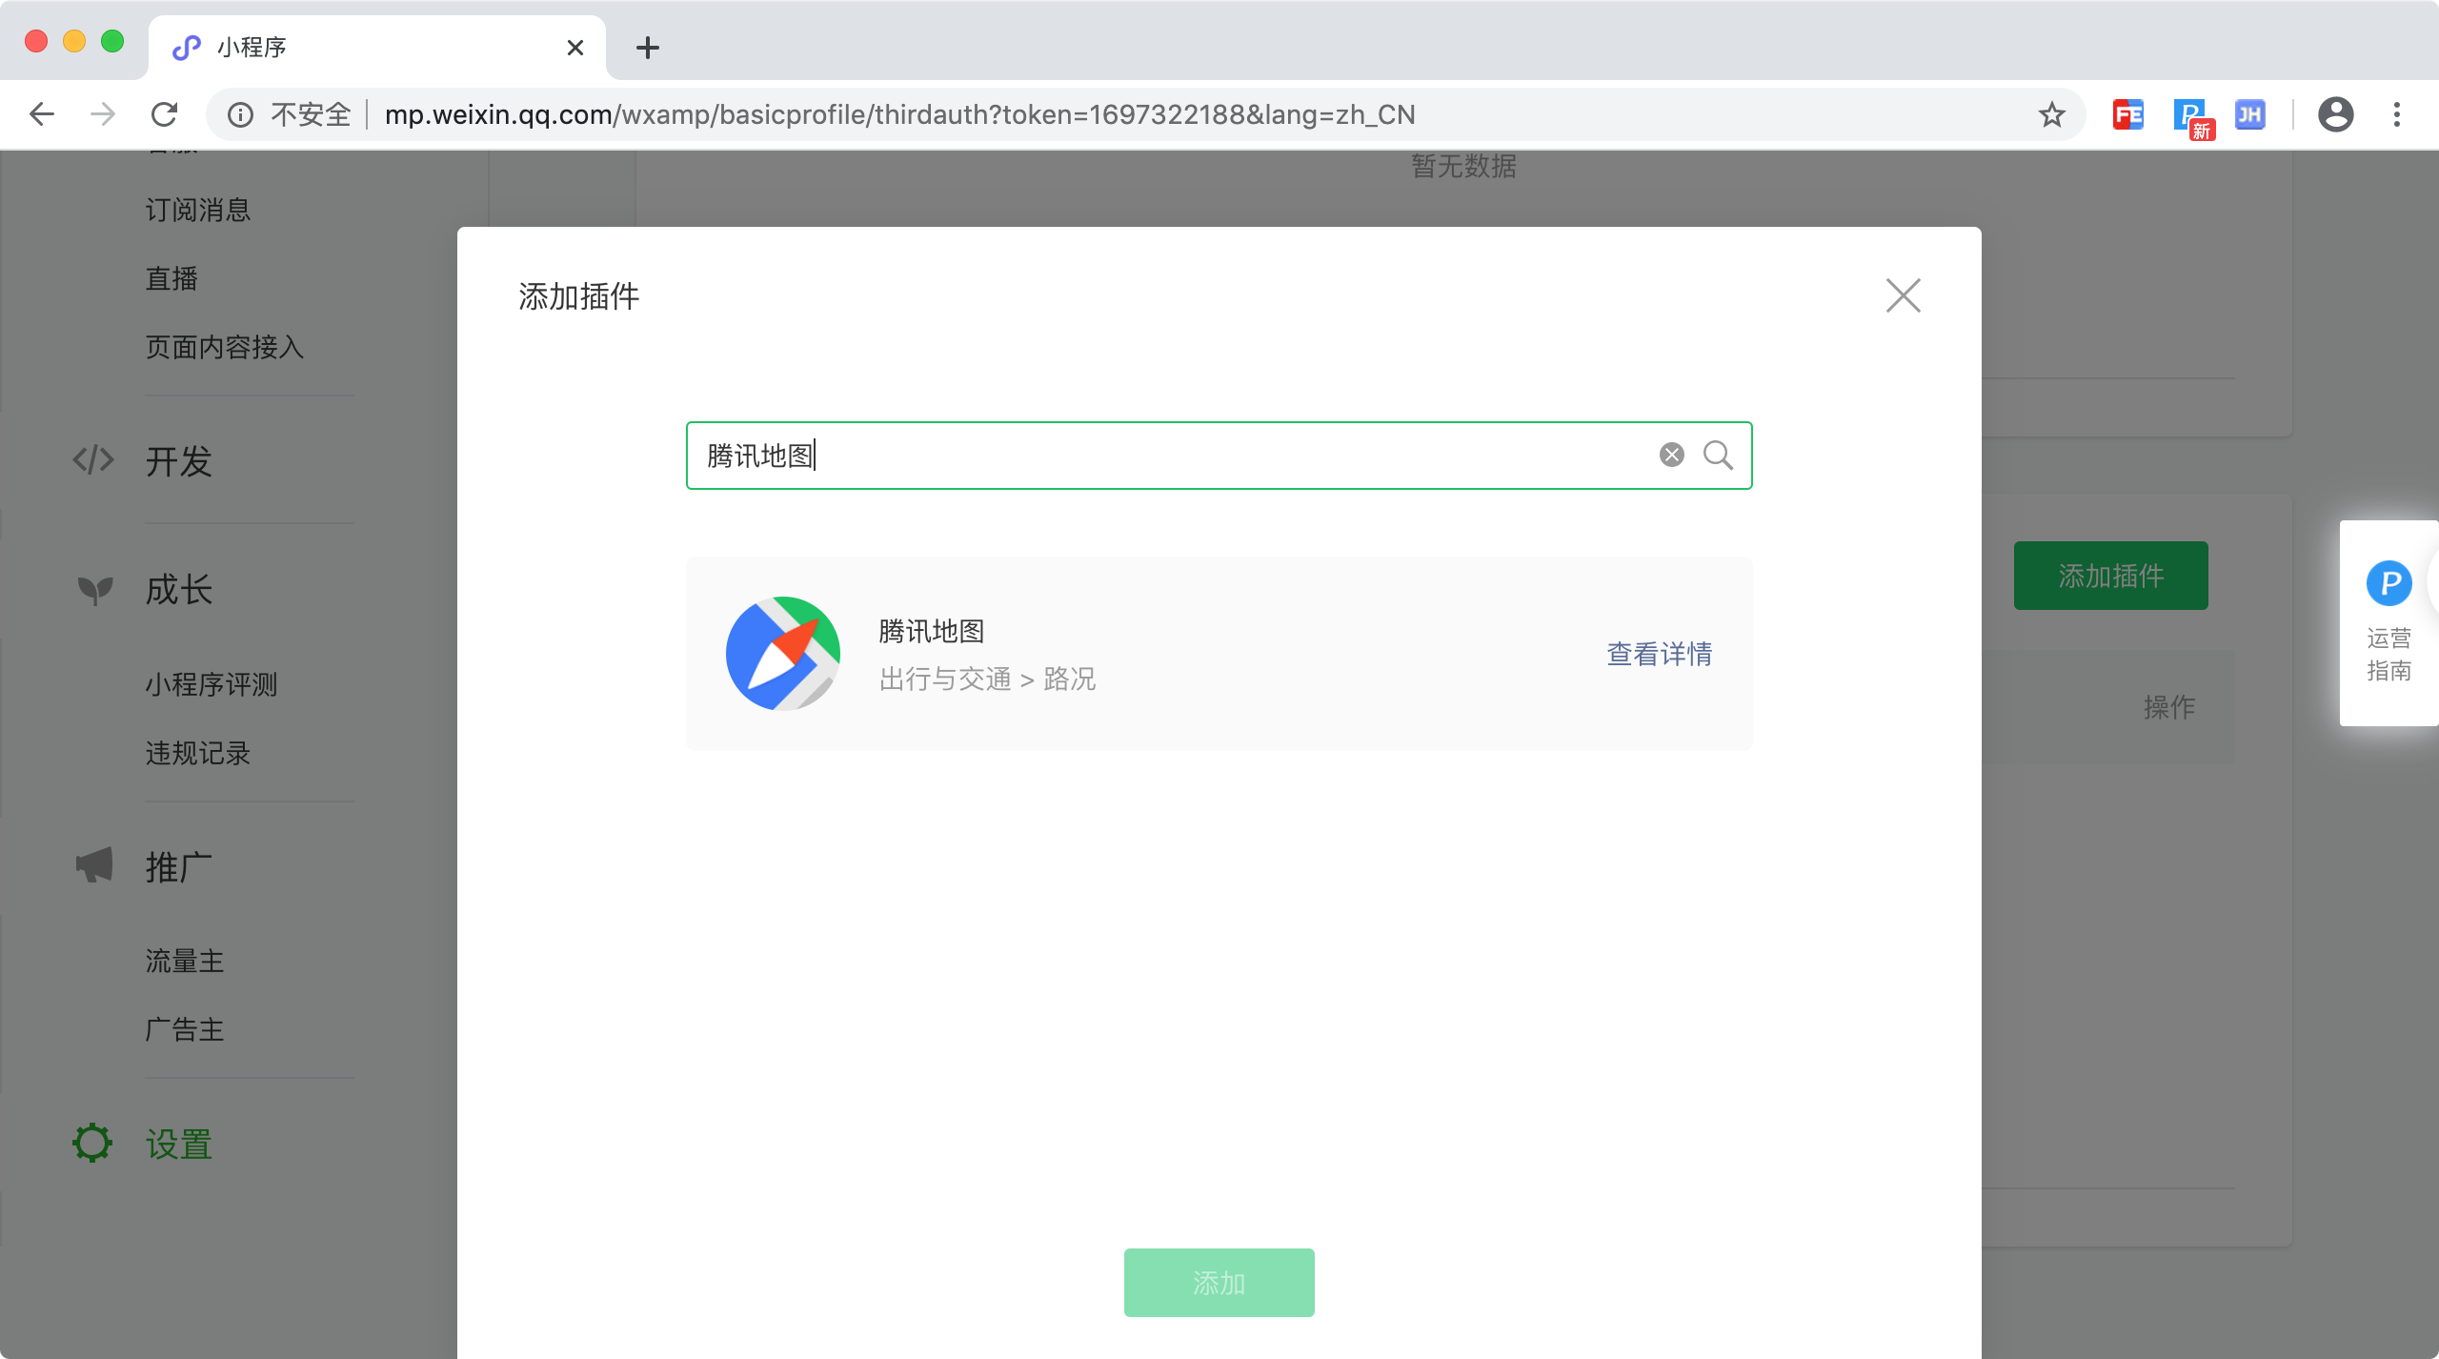The width and height of the screenshot is (2439, 1359).
Task: Select 订阅消息 in the sidebar
Action: 198,210
